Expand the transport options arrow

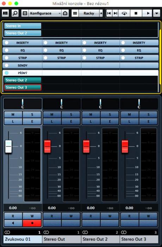(156, 13)
